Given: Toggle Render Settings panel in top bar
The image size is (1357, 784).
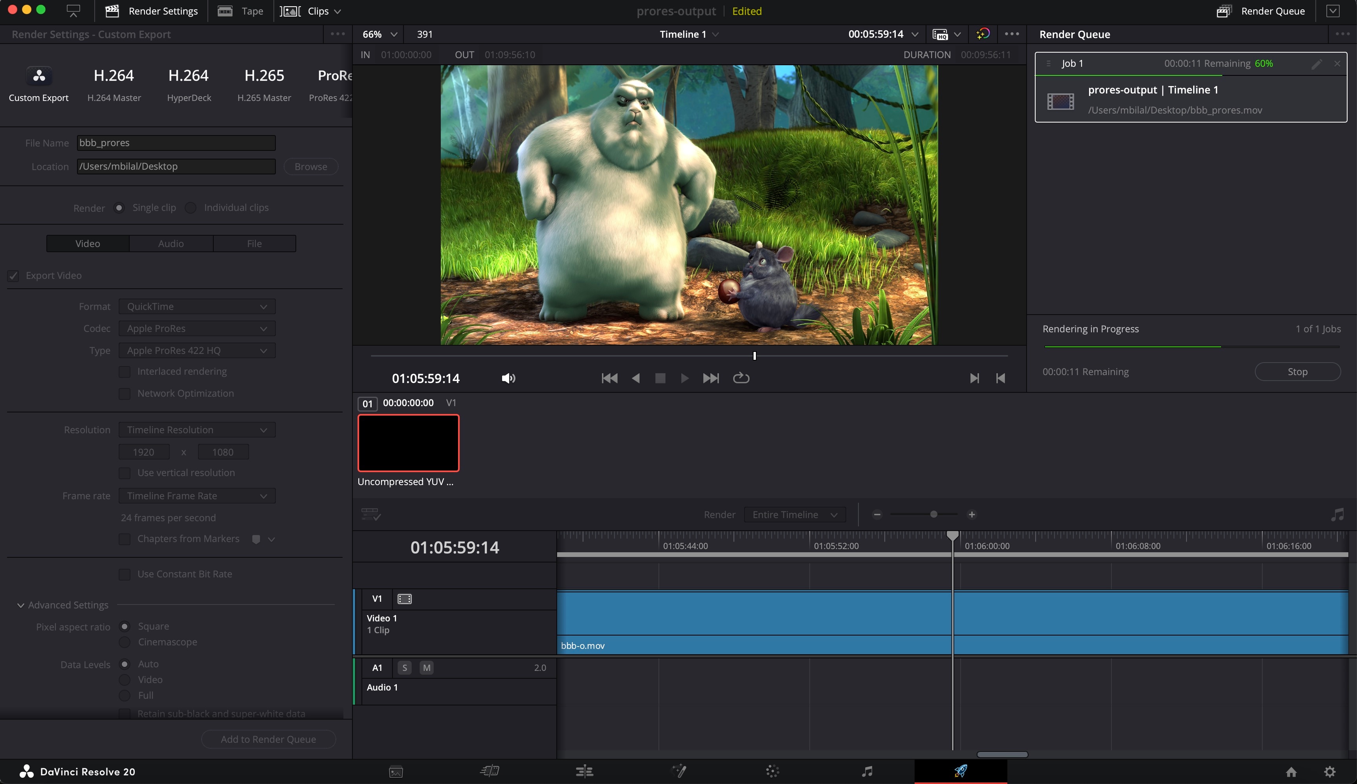Looking at the screenshot, I should [x=151, y=11].
